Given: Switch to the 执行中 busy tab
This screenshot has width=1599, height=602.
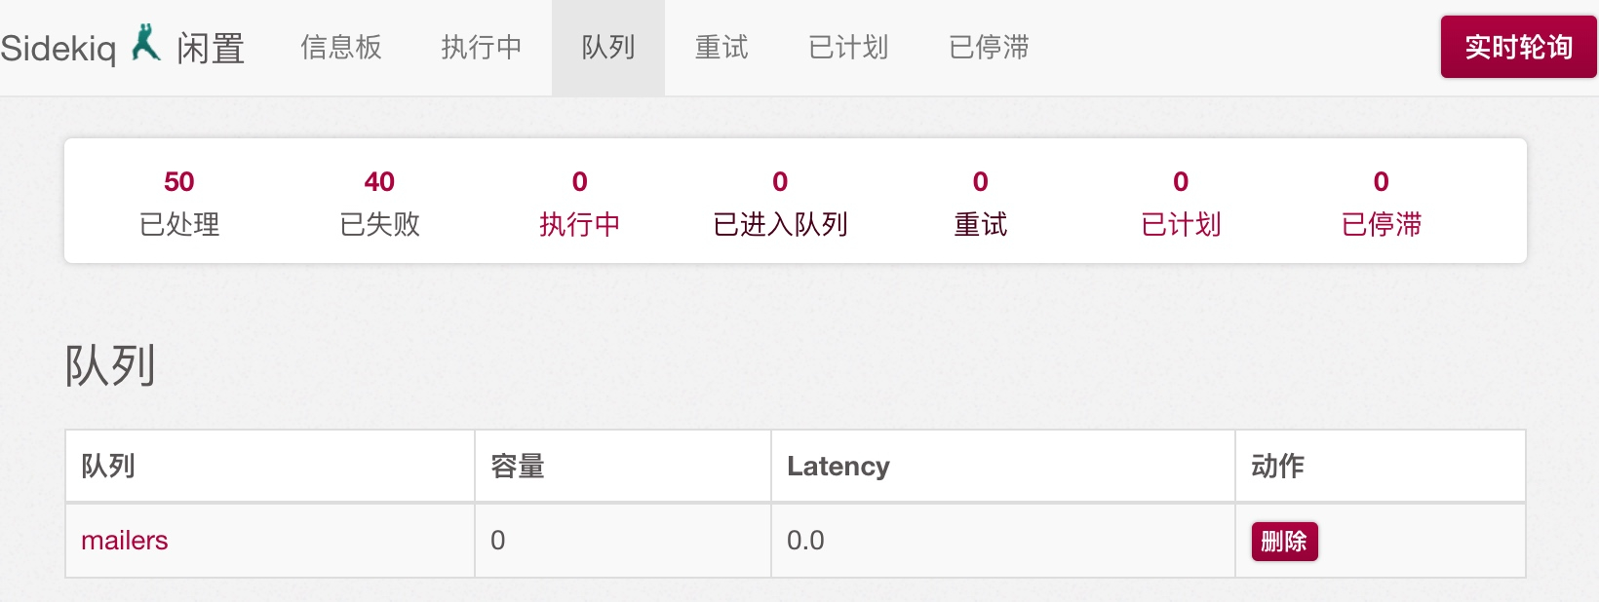Looking at the screenshot, I should (482, 47).
